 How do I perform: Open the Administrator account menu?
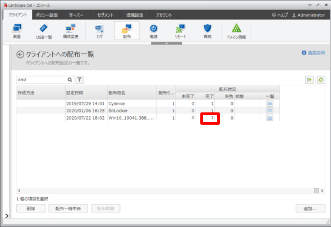309,15
